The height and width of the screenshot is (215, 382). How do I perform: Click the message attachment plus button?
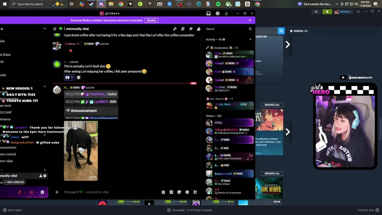57,192
